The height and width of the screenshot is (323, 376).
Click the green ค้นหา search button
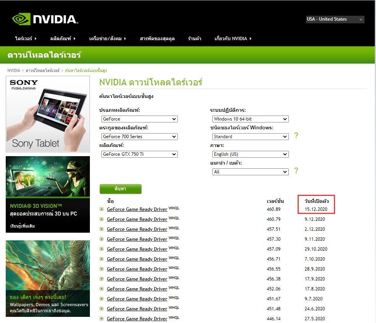[120, 189]
